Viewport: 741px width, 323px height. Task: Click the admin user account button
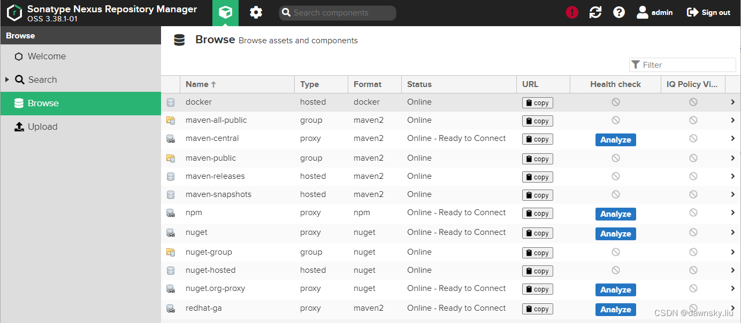tap(655, 12)
